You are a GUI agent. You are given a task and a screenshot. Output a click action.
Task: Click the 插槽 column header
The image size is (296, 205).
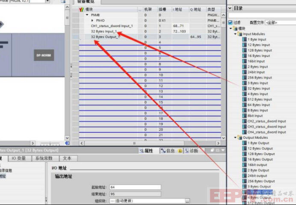pos(164,9)
